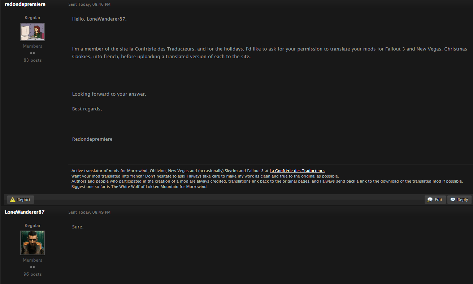
Task: Click the yellow warning triangle Report icon
Action: 13,200
